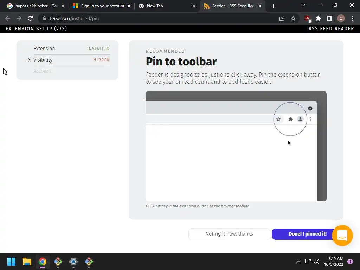Open the Settings gear in taskbar
The height and width of the screenshot is (270, 360).
tap(73, 262)
